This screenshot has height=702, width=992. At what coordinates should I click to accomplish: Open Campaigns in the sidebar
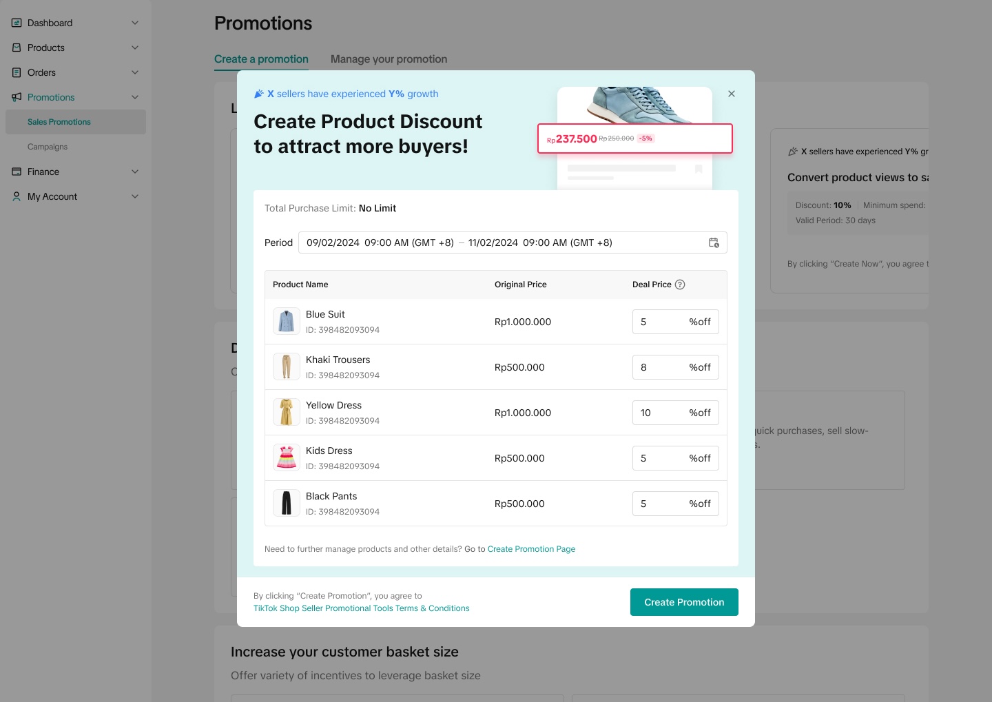(48, 147)
